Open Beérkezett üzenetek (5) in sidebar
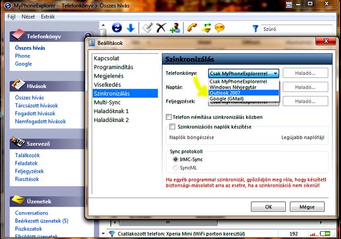This screenshot has height=239, width=341. coord(41,221)
